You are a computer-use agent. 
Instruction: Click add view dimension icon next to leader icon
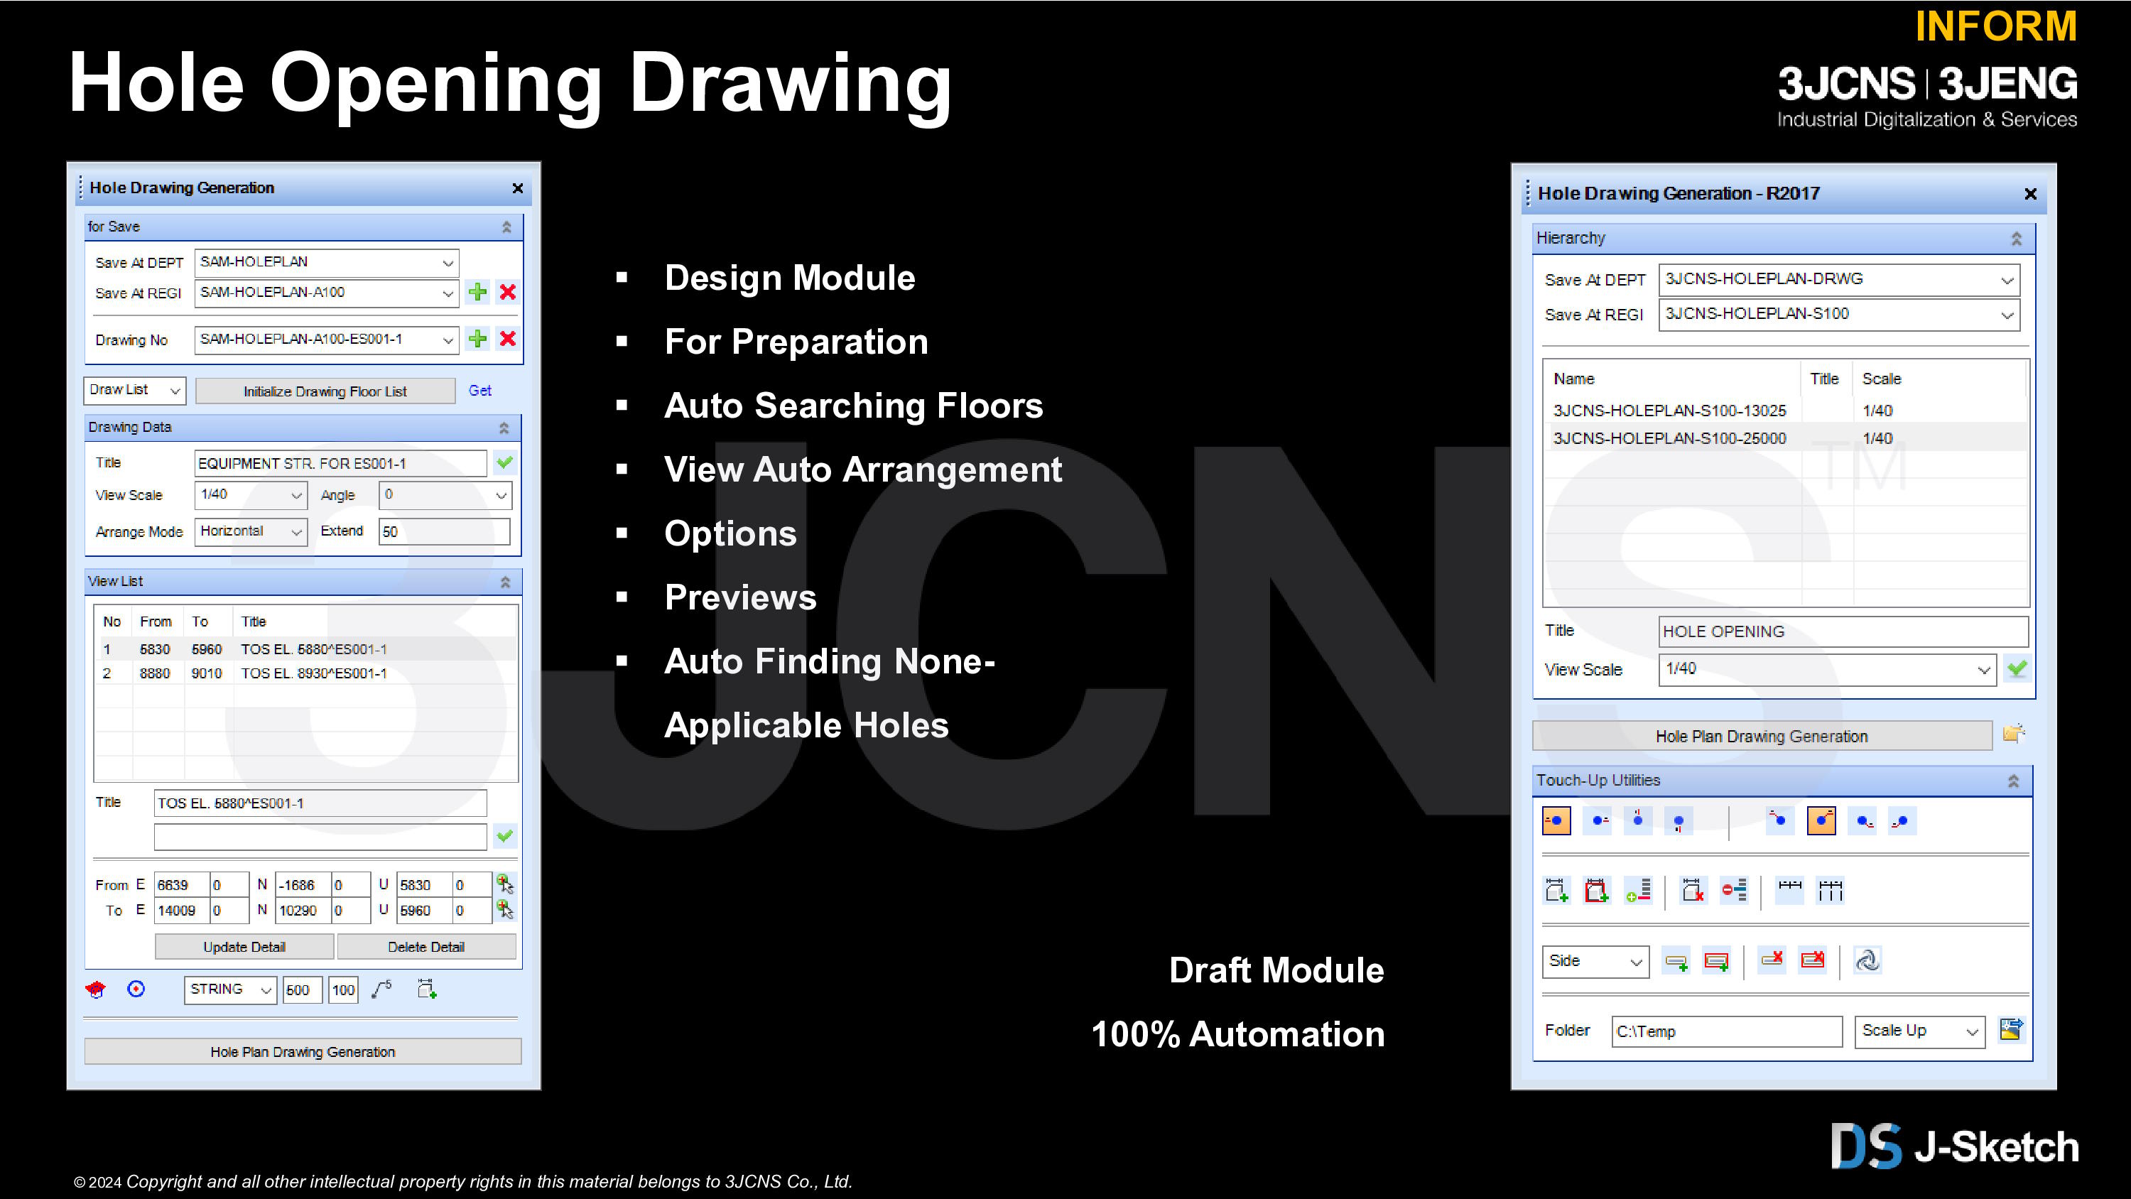(x=427, y=989)
